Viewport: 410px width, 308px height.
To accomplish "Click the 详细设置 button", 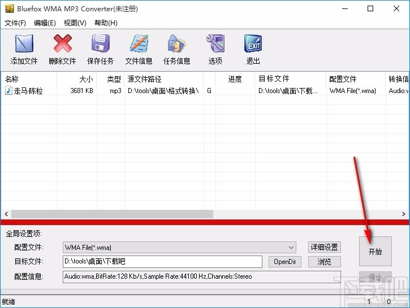I will pos(324,247).
